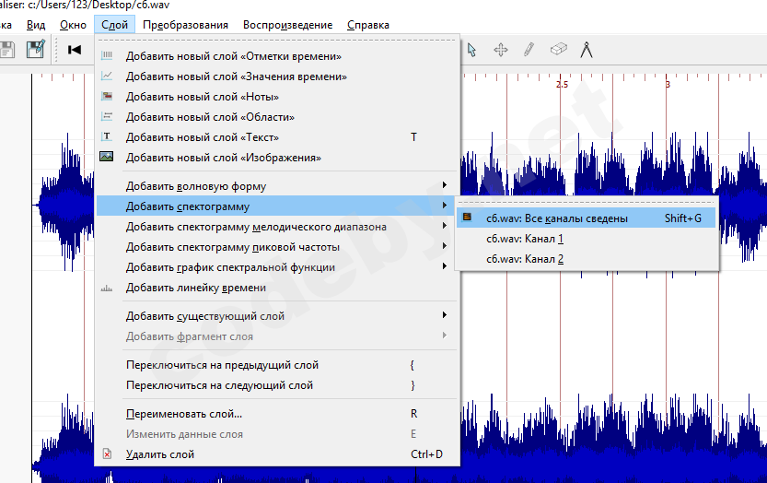
Task: Select сб.wav: Канал 1
Action: [x=586, y=239]
